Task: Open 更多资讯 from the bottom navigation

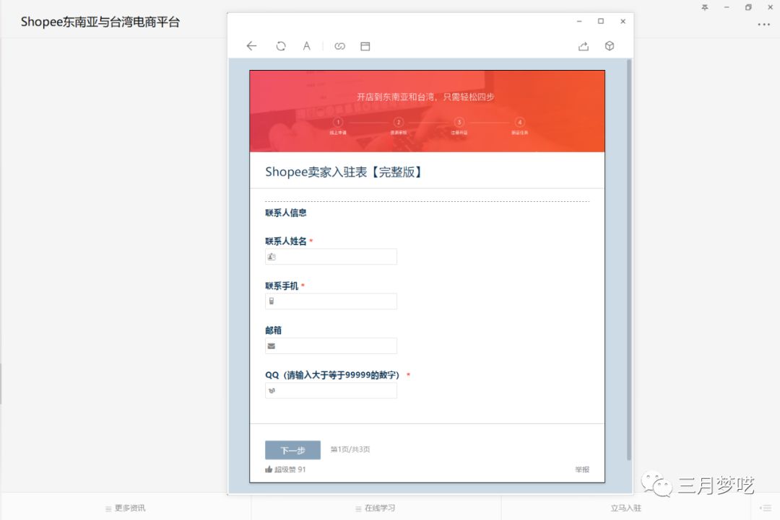Action: (x=127, y=508)
